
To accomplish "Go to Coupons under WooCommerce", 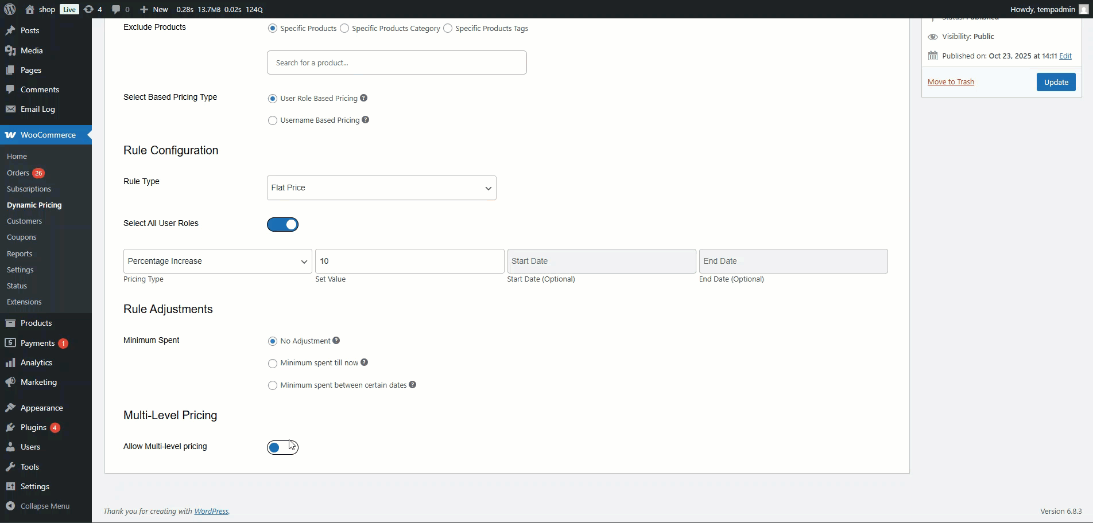I will tap(21, 237).
